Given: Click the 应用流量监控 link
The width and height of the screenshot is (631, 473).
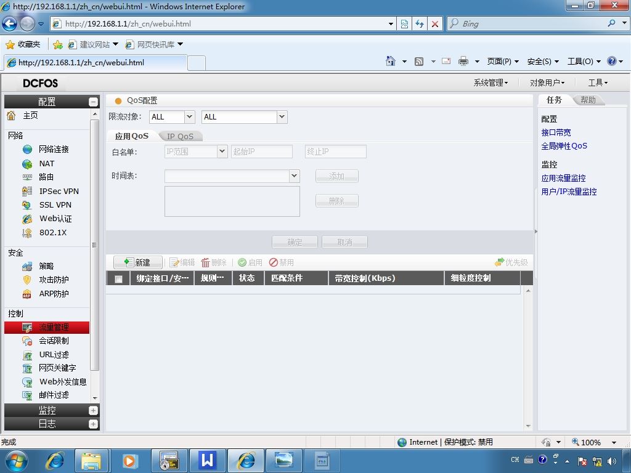Looking at the screenshot, I should coord(563,178).
